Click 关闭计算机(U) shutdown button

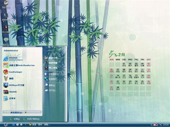tap(31, 119)
